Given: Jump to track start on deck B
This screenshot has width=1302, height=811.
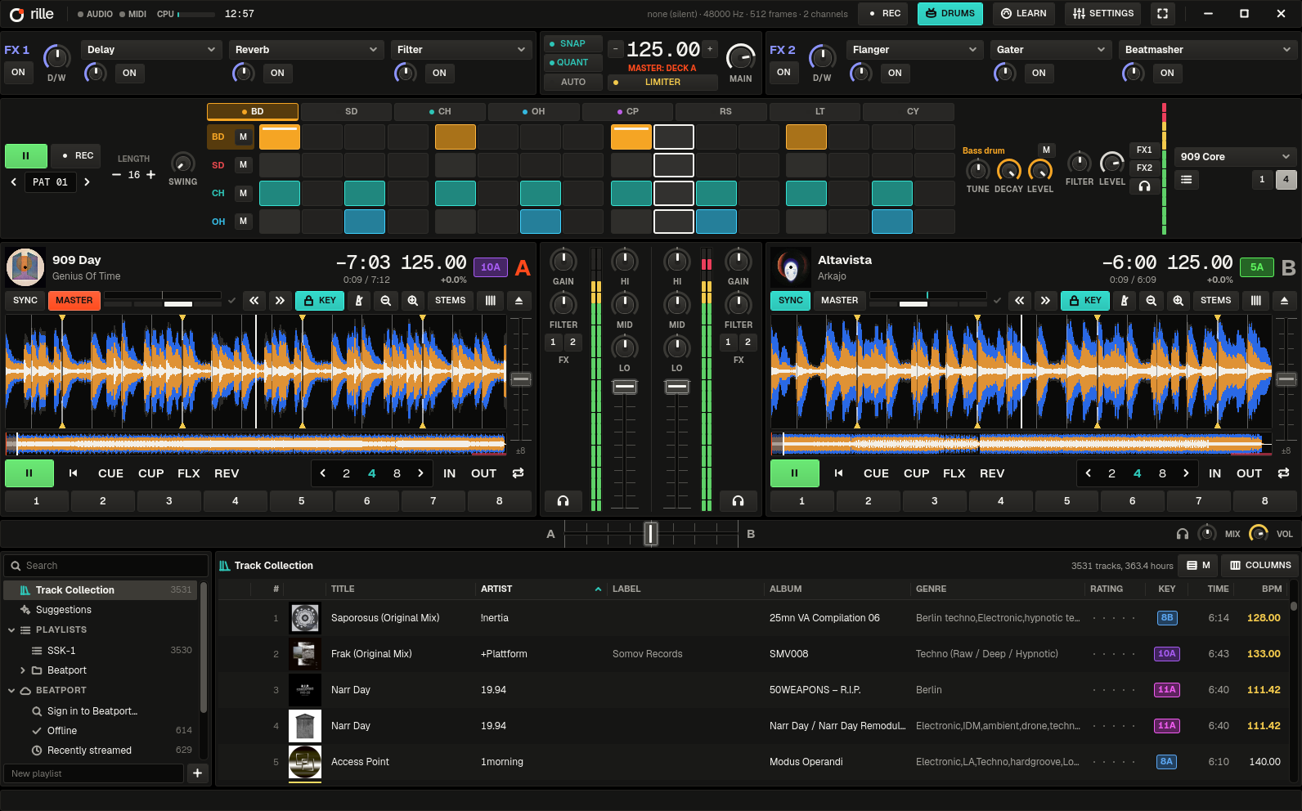Looking at the screenshot, I should 838,473.
